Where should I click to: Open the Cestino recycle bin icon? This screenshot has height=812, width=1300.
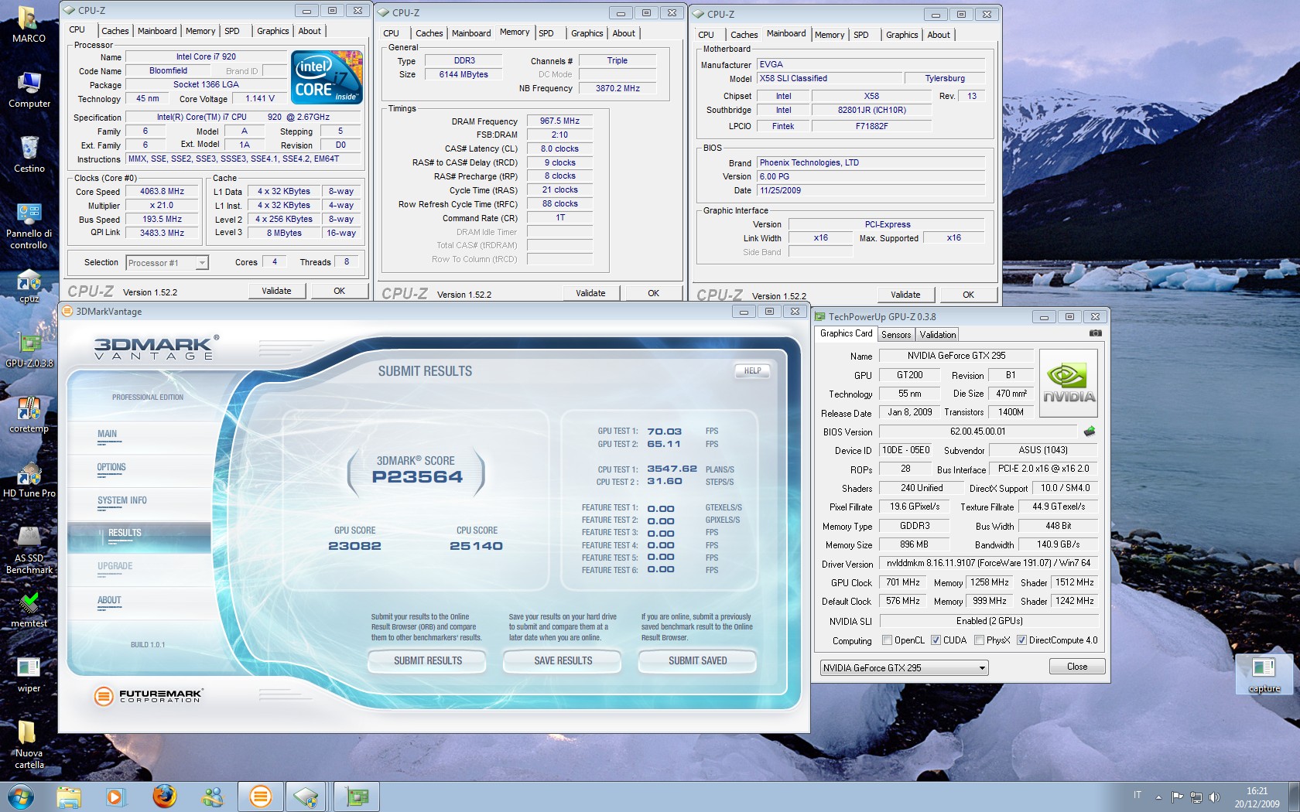[29, 154]
